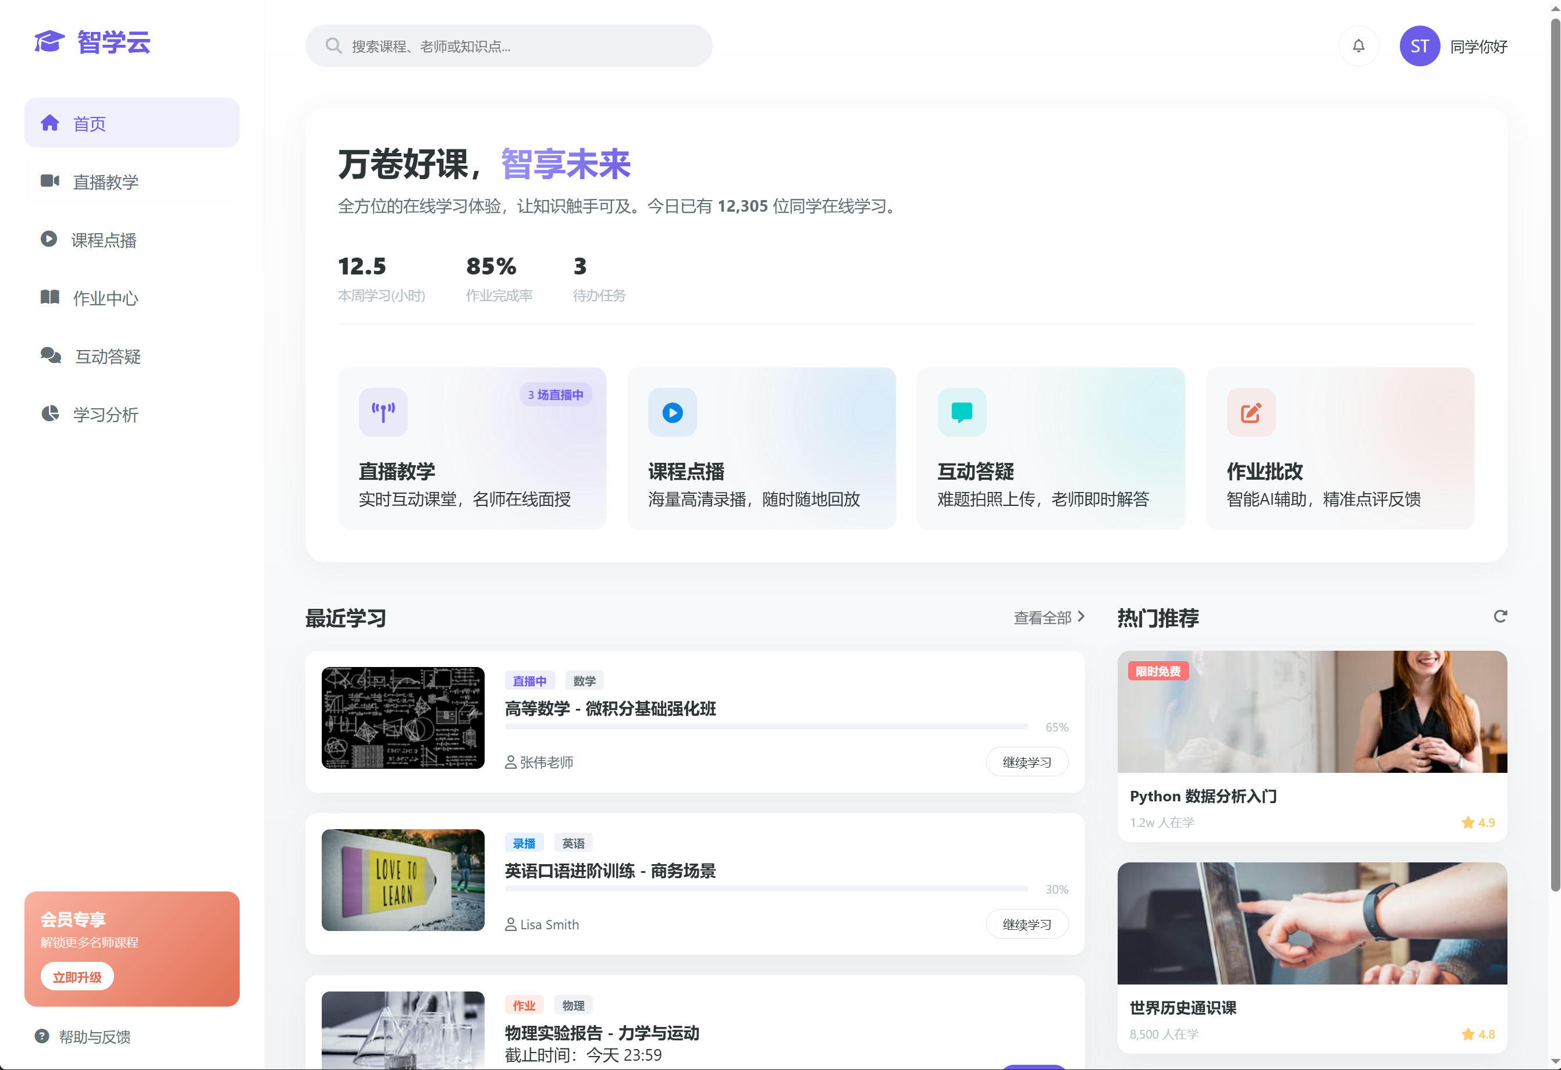
Task: Click the blue play icon in 课程点播 card
Action: click(x=673, y=412)
